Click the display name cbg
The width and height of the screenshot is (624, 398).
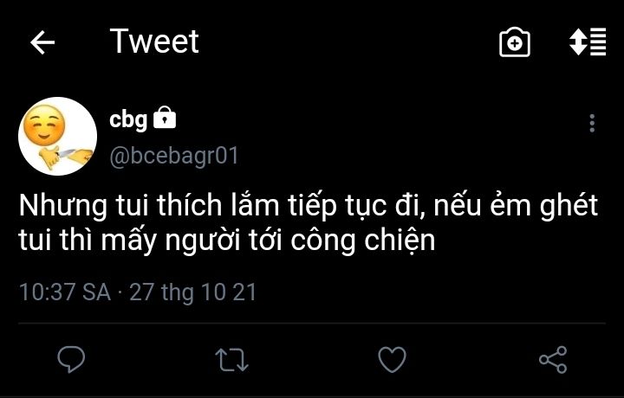coord(128,119)
